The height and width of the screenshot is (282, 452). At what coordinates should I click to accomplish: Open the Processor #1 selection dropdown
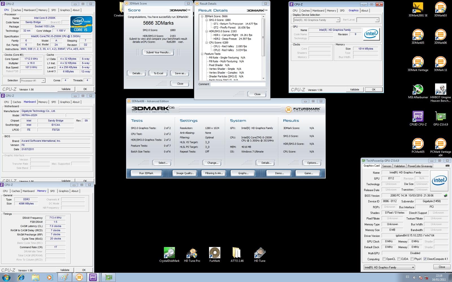33,80
